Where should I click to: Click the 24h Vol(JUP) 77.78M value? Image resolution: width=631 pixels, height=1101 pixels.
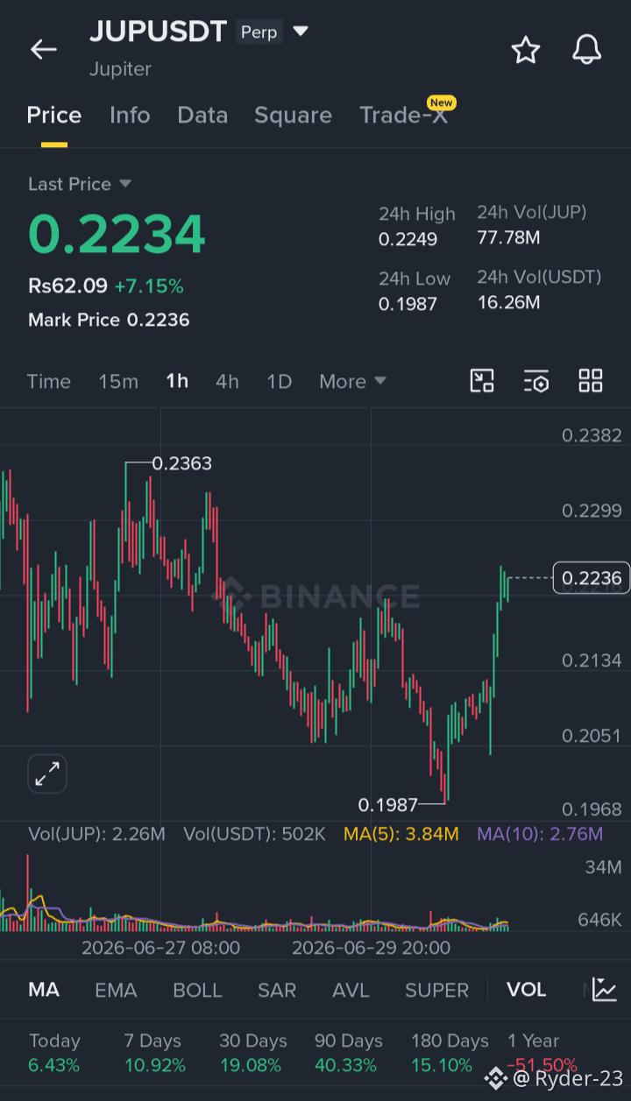(x=508, y=237)
